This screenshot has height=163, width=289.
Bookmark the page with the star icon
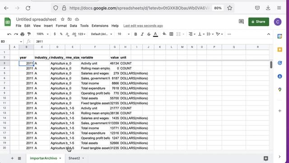tap(229, 8)
